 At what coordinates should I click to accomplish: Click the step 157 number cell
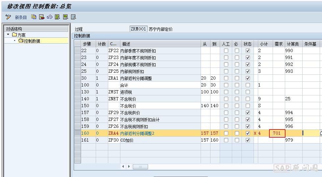pos(88,112)
